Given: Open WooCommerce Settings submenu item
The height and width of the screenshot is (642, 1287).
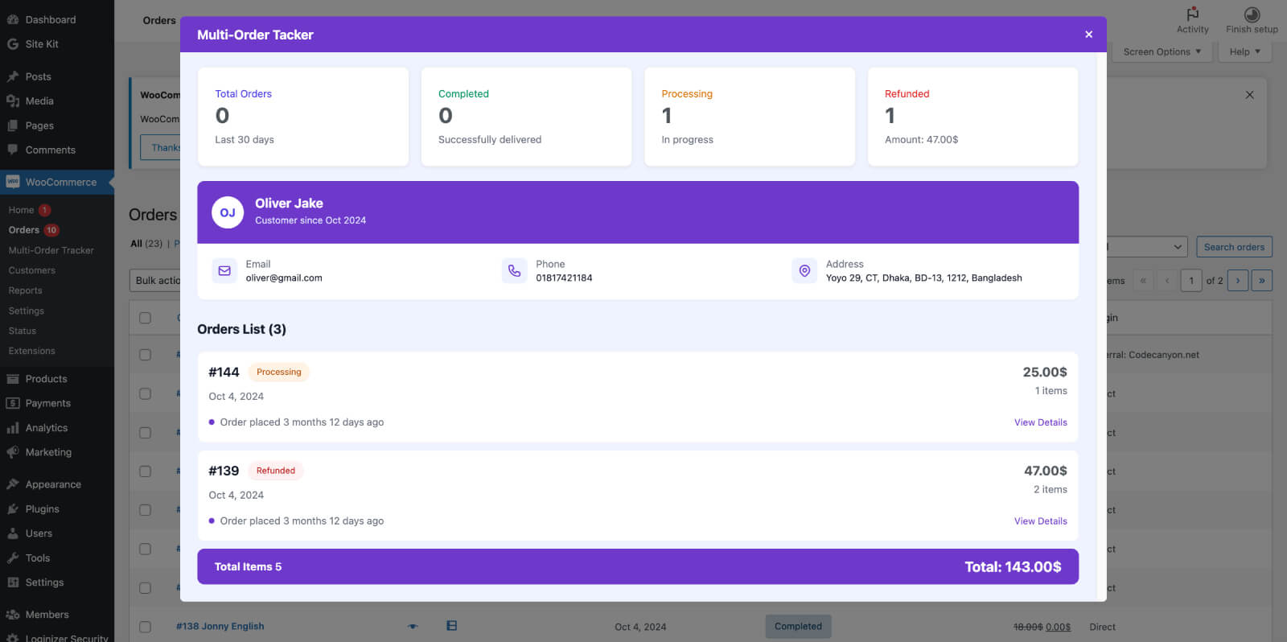Looking at the screenshot, I should point(26,311).
